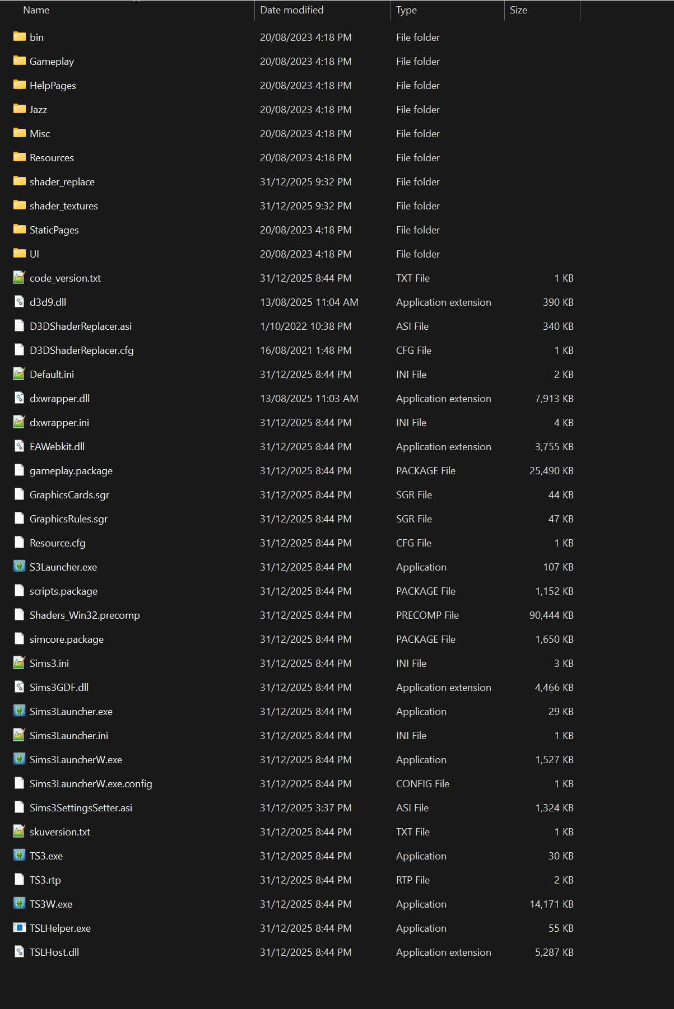Click the EAWebkit.dll file icon
This screenshot has height=1009, width=674.
click(x=20, y=446)
